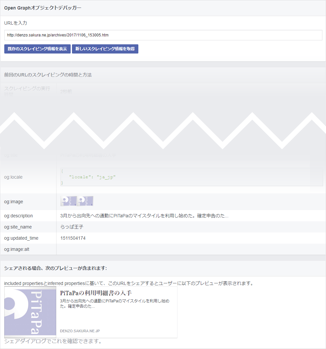The image size is (326, 349).
Task: Click the og:locale label
Action: tap(13, 177)
